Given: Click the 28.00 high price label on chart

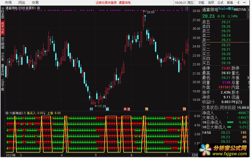Looking at the screenshot, I should point(150,12).
